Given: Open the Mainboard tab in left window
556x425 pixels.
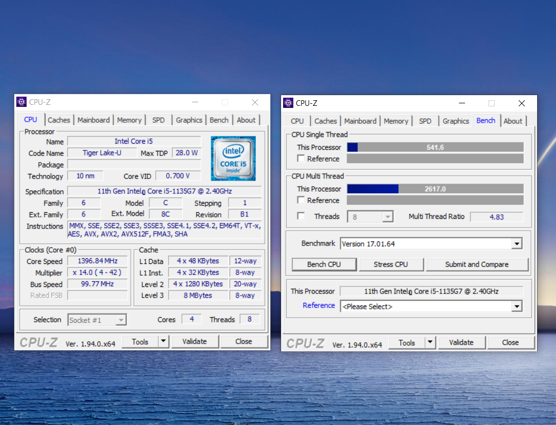Looking at the screenshot, I should (x=94, y=120).
